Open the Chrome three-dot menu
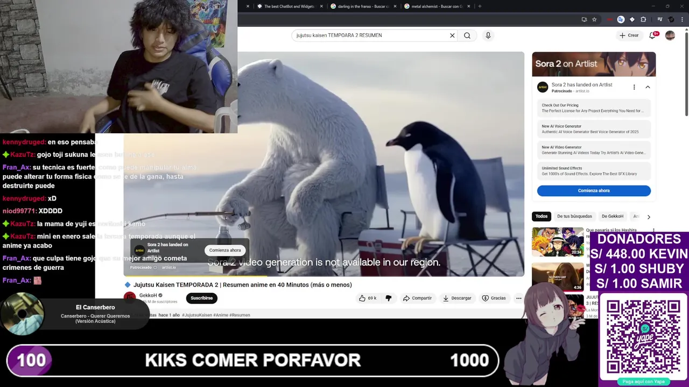Screen dimensions: 689x387 (x=683, y=19)
